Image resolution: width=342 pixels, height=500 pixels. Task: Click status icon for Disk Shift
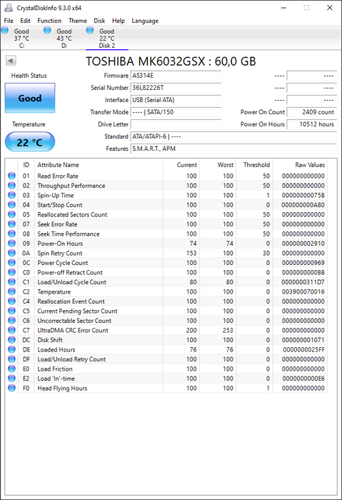coord(12,339)
